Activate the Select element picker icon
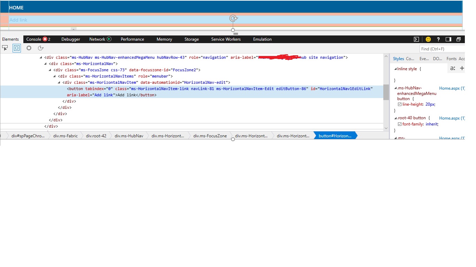Screen dimensions: 476x267 (5, 48)
